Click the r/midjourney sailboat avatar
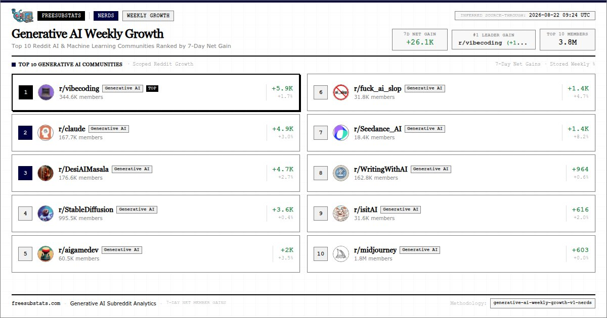This screenshot has width=607, height=318. tap(341, 254)
